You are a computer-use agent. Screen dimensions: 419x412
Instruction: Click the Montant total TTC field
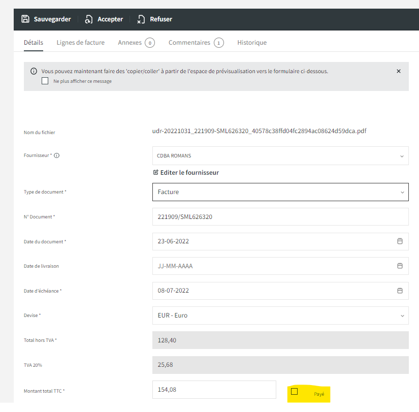tap(214, 390)
